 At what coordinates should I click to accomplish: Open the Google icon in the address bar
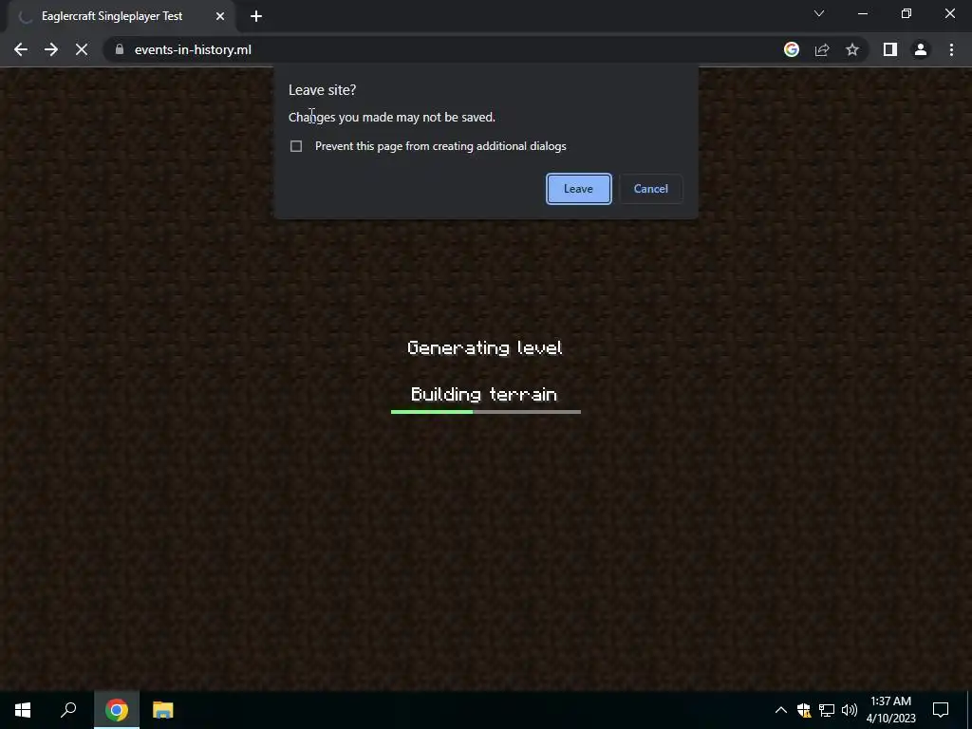coord(791,49)
